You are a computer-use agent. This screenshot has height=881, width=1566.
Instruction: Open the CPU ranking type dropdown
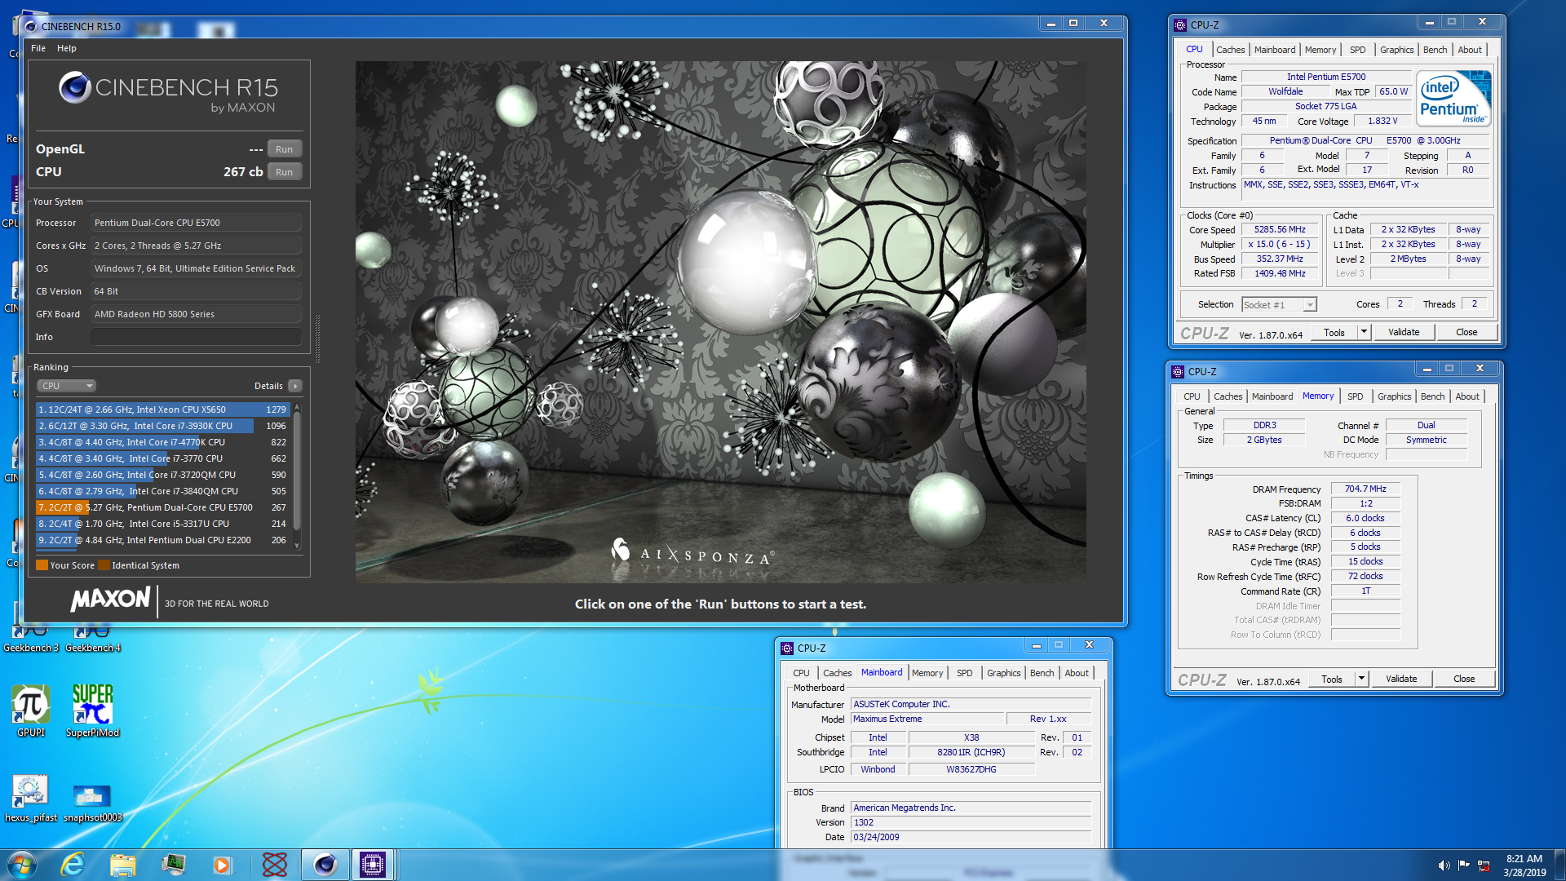(x=67, y=386)
